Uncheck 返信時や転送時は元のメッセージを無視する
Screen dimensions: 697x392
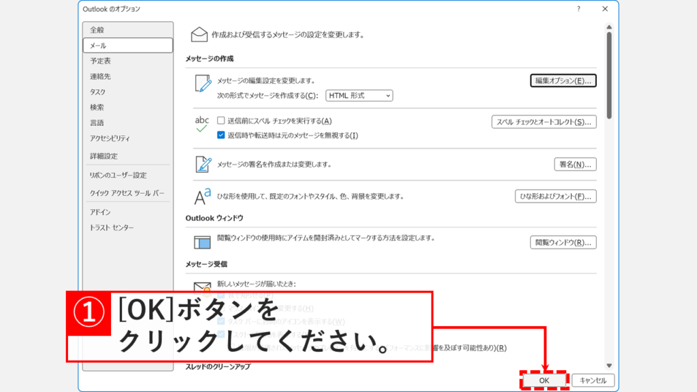pos(221,134)
